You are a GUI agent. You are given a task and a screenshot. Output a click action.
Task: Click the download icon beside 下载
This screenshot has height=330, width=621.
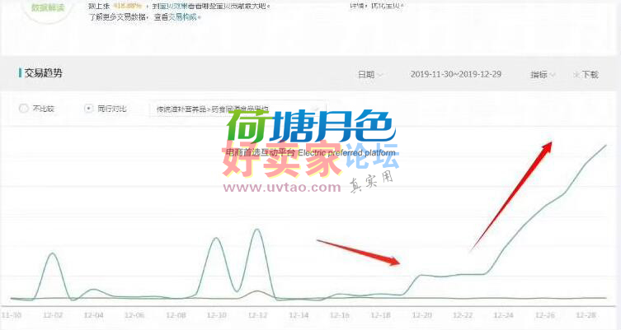(x=576, y=75)
